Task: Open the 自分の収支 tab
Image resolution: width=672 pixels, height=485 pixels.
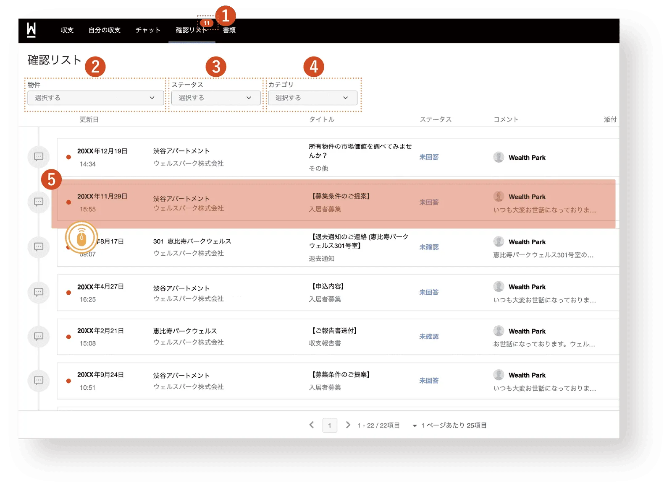Action: point(105,30)
